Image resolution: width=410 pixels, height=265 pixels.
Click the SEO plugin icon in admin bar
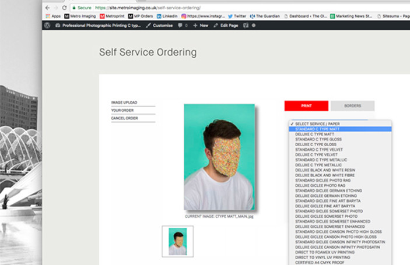[246, 25]
